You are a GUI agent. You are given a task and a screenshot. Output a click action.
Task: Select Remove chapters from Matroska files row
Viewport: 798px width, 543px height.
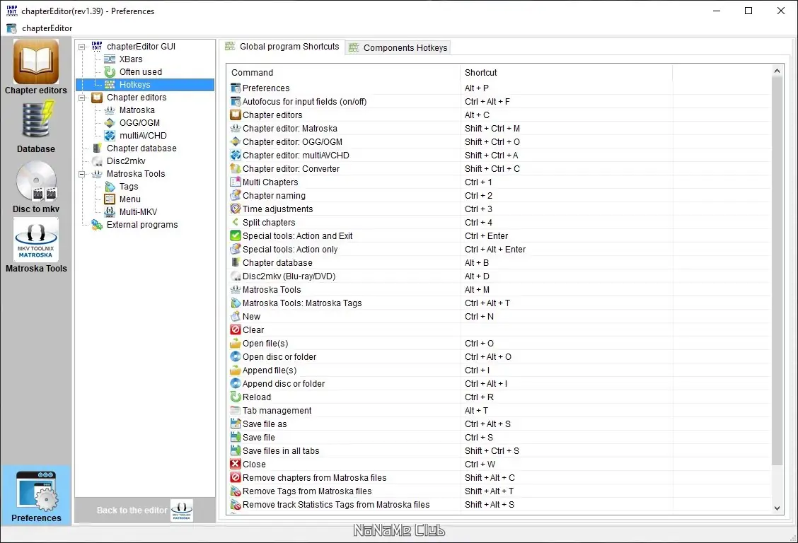(499, 477)
